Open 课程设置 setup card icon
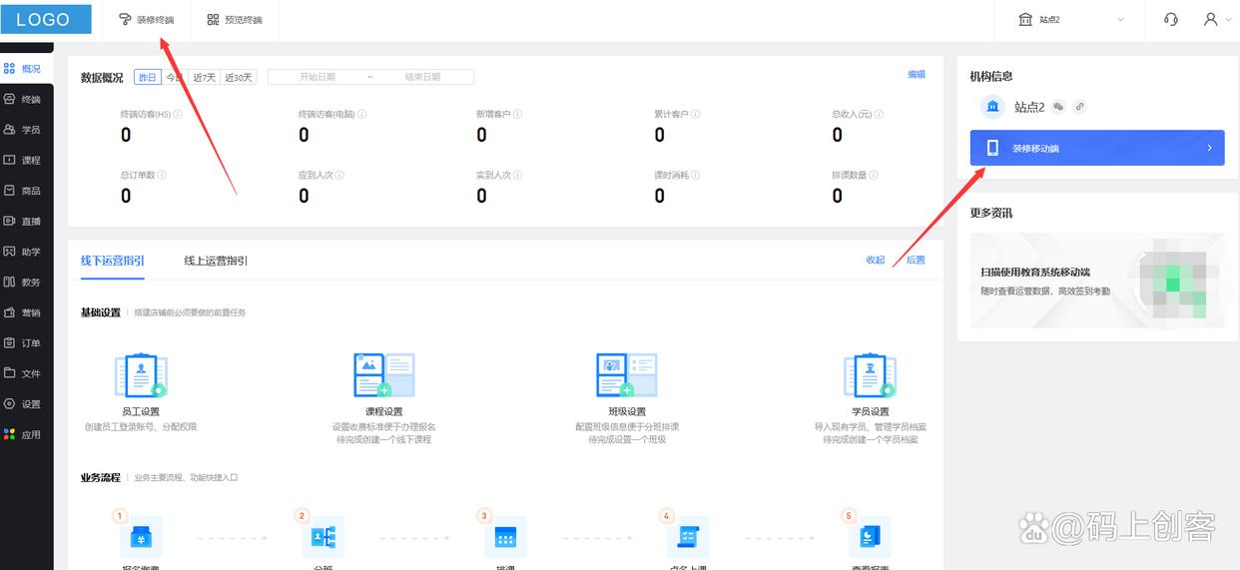Image resolution: width=1240 pixels, height=570 pixels. coord(384,375)
